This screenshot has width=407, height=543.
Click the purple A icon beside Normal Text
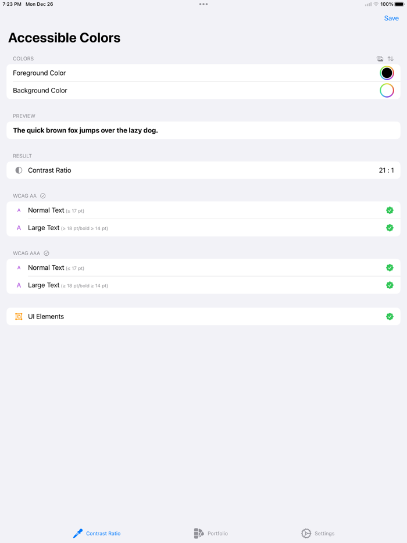point(19,210)
